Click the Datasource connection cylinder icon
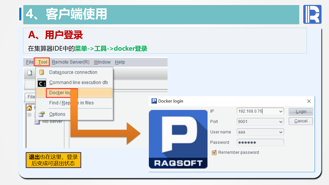Screen dimensions: 329x185 (x=42, y=72)
